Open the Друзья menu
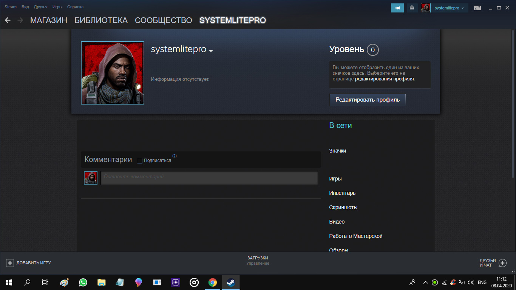The width and height of the screenshot is (516, 290). pyautogui.click(x=40, y=7)
